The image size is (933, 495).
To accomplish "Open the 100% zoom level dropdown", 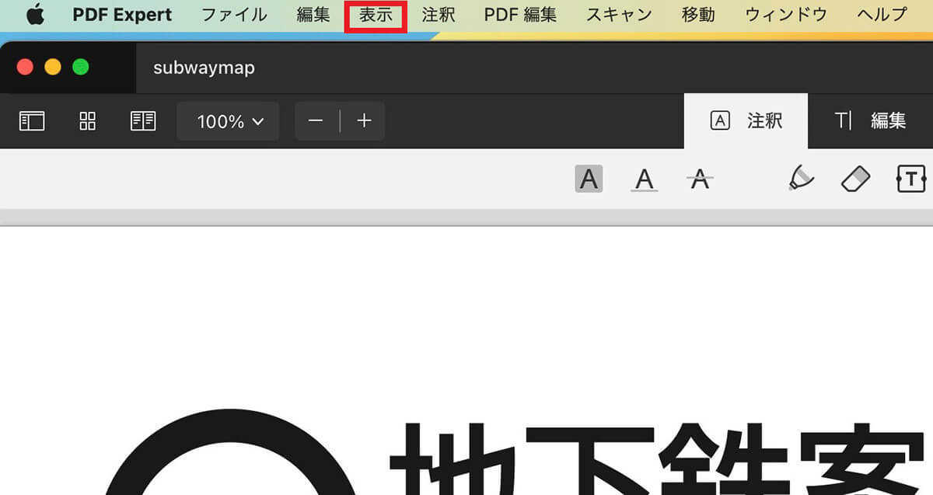I will (x=229, y=121).
